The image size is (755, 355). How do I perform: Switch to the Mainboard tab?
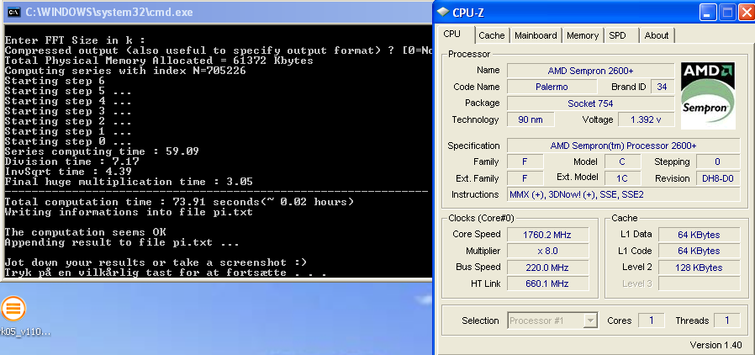coord(536,35)
